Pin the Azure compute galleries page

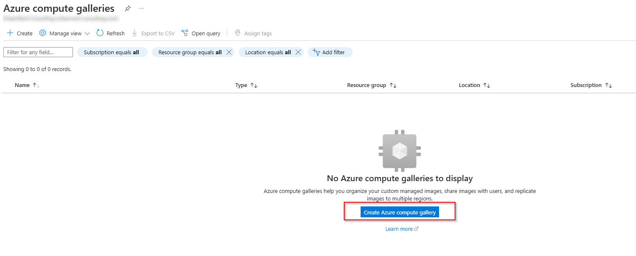pos(127,8)
